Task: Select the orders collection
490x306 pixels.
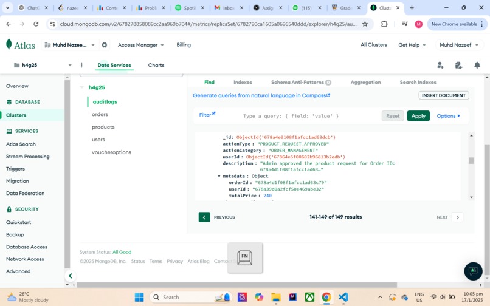Action: pyautogui.click(x=100, y=114)
